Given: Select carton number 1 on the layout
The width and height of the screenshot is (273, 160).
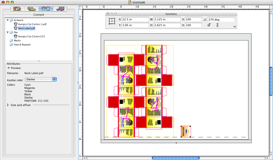Looking at the screenshot, I should coord(126,116).
